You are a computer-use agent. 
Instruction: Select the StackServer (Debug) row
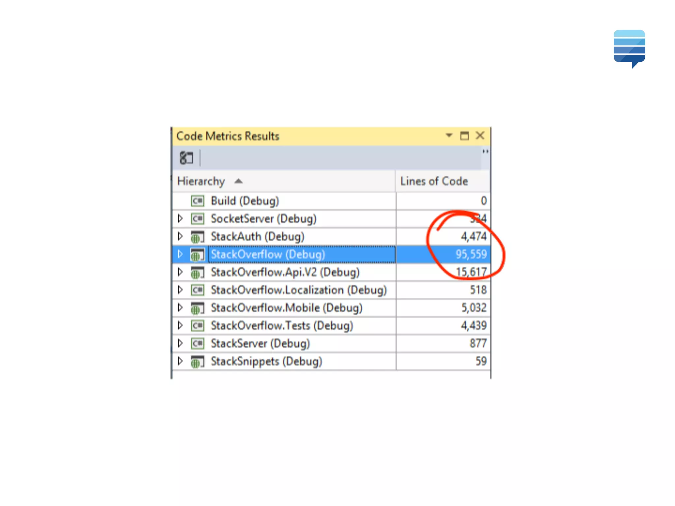click(331, 343)
